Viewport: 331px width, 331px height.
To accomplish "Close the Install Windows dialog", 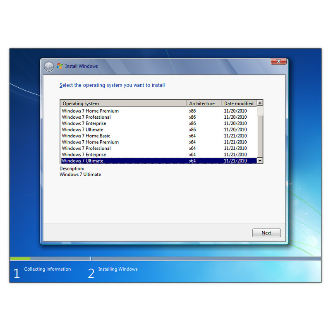I will pos(278,61).
